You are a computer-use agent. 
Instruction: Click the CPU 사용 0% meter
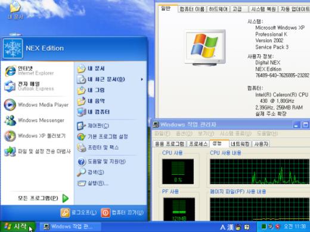[x=178, y=172]
